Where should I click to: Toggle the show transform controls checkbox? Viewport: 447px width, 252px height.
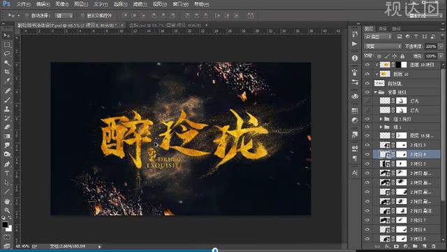[82, 15]
